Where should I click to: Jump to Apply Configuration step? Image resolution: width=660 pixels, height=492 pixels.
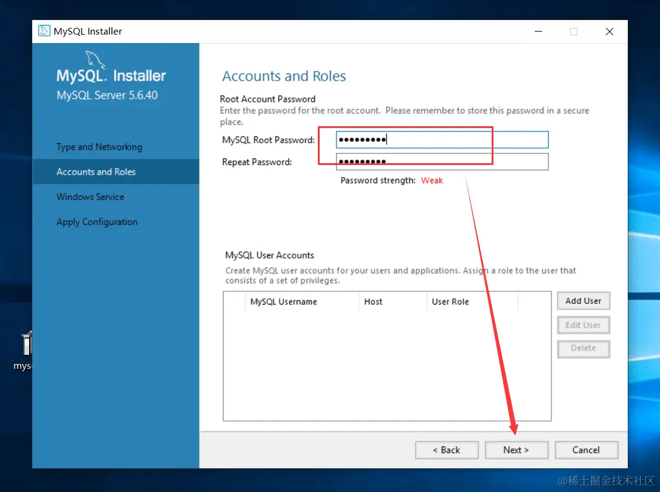click(97, 222)
